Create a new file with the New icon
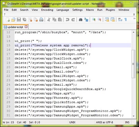The image size is (139, 127). [x=8, y=20]
